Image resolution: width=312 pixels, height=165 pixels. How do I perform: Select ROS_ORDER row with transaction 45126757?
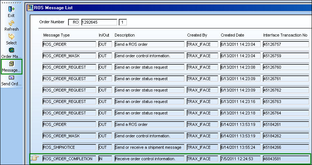click(176, 44)
